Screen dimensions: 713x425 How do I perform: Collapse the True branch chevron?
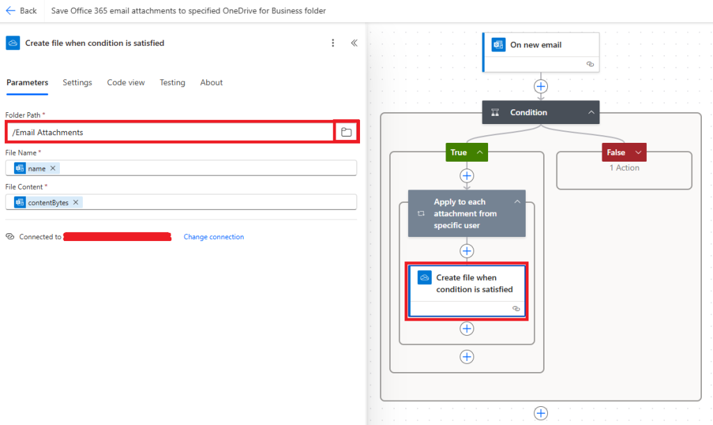(480, 153)
